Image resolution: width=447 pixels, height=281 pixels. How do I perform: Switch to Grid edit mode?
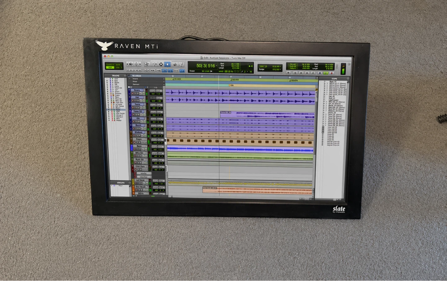click(x=118, y=68)
